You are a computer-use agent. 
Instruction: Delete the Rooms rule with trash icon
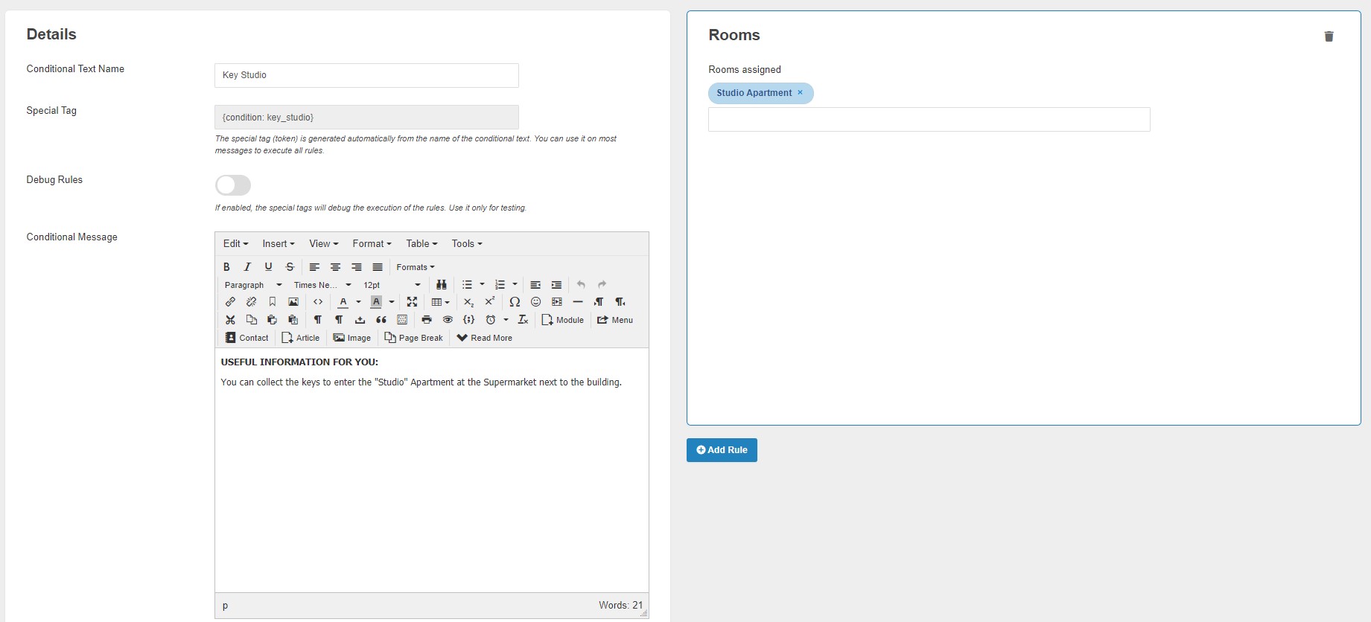point(1329,36)
